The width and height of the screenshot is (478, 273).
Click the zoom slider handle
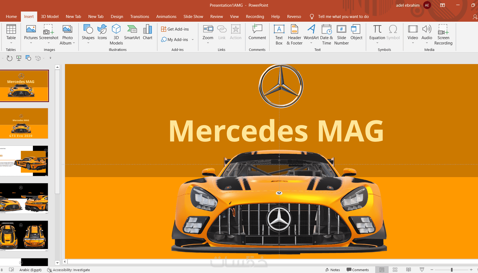tap(452, 270)
